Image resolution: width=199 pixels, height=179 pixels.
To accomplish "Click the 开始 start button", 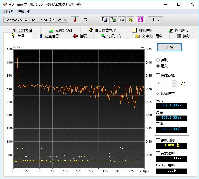I will (x=170, y=47).
